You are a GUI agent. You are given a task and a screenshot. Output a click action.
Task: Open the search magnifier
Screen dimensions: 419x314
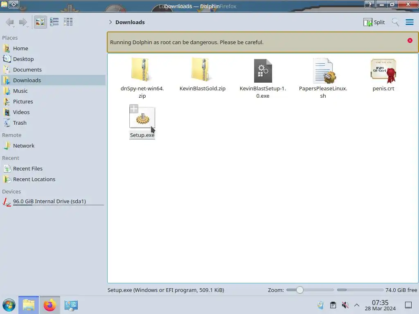(395, 22)
